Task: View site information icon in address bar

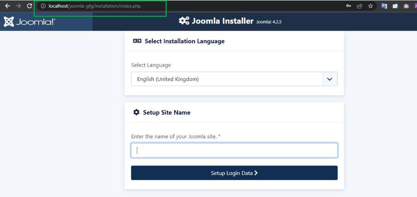Action: 43,6
